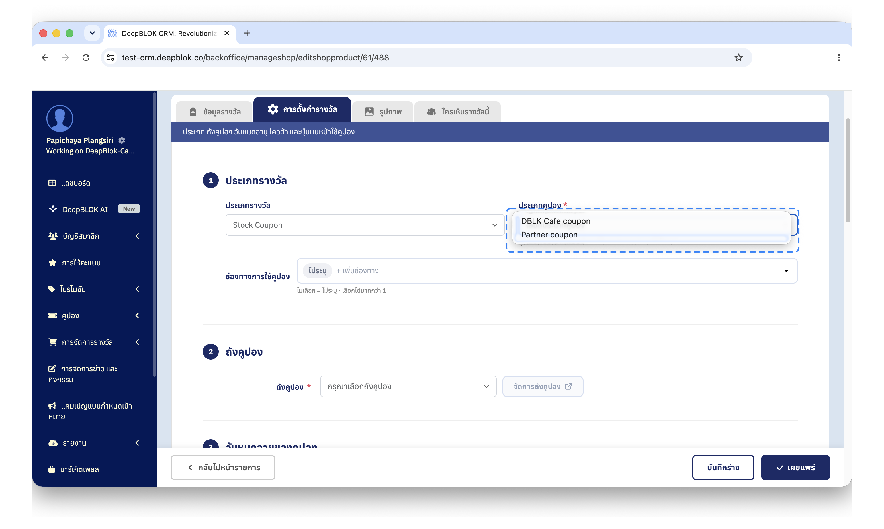Go back in browser history
This screenshot has height=529, width=884.
(45, 58)
